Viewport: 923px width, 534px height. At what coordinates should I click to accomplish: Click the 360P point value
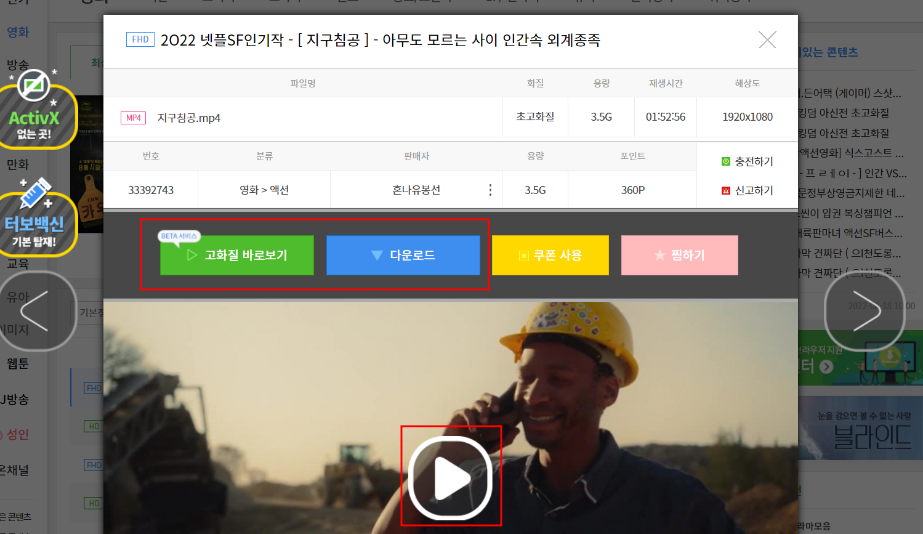point(633,190)
